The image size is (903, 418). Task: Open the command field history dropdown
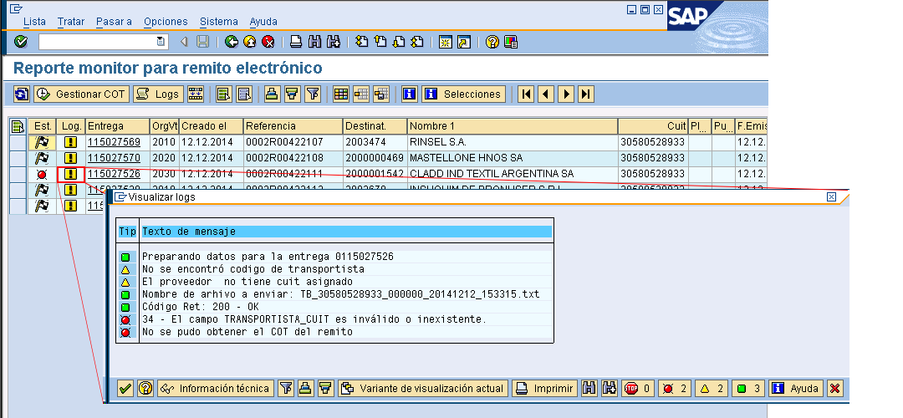[162, 42]
